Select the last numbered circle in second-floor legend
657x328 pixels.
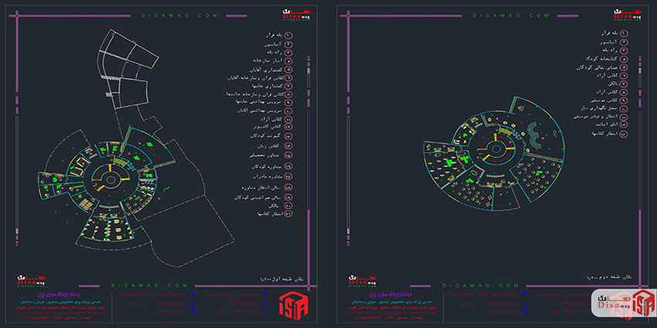point(624,134)
